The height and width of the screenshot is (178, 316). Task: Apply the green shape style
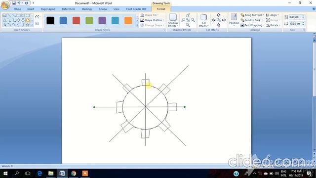tap(89, 20)
